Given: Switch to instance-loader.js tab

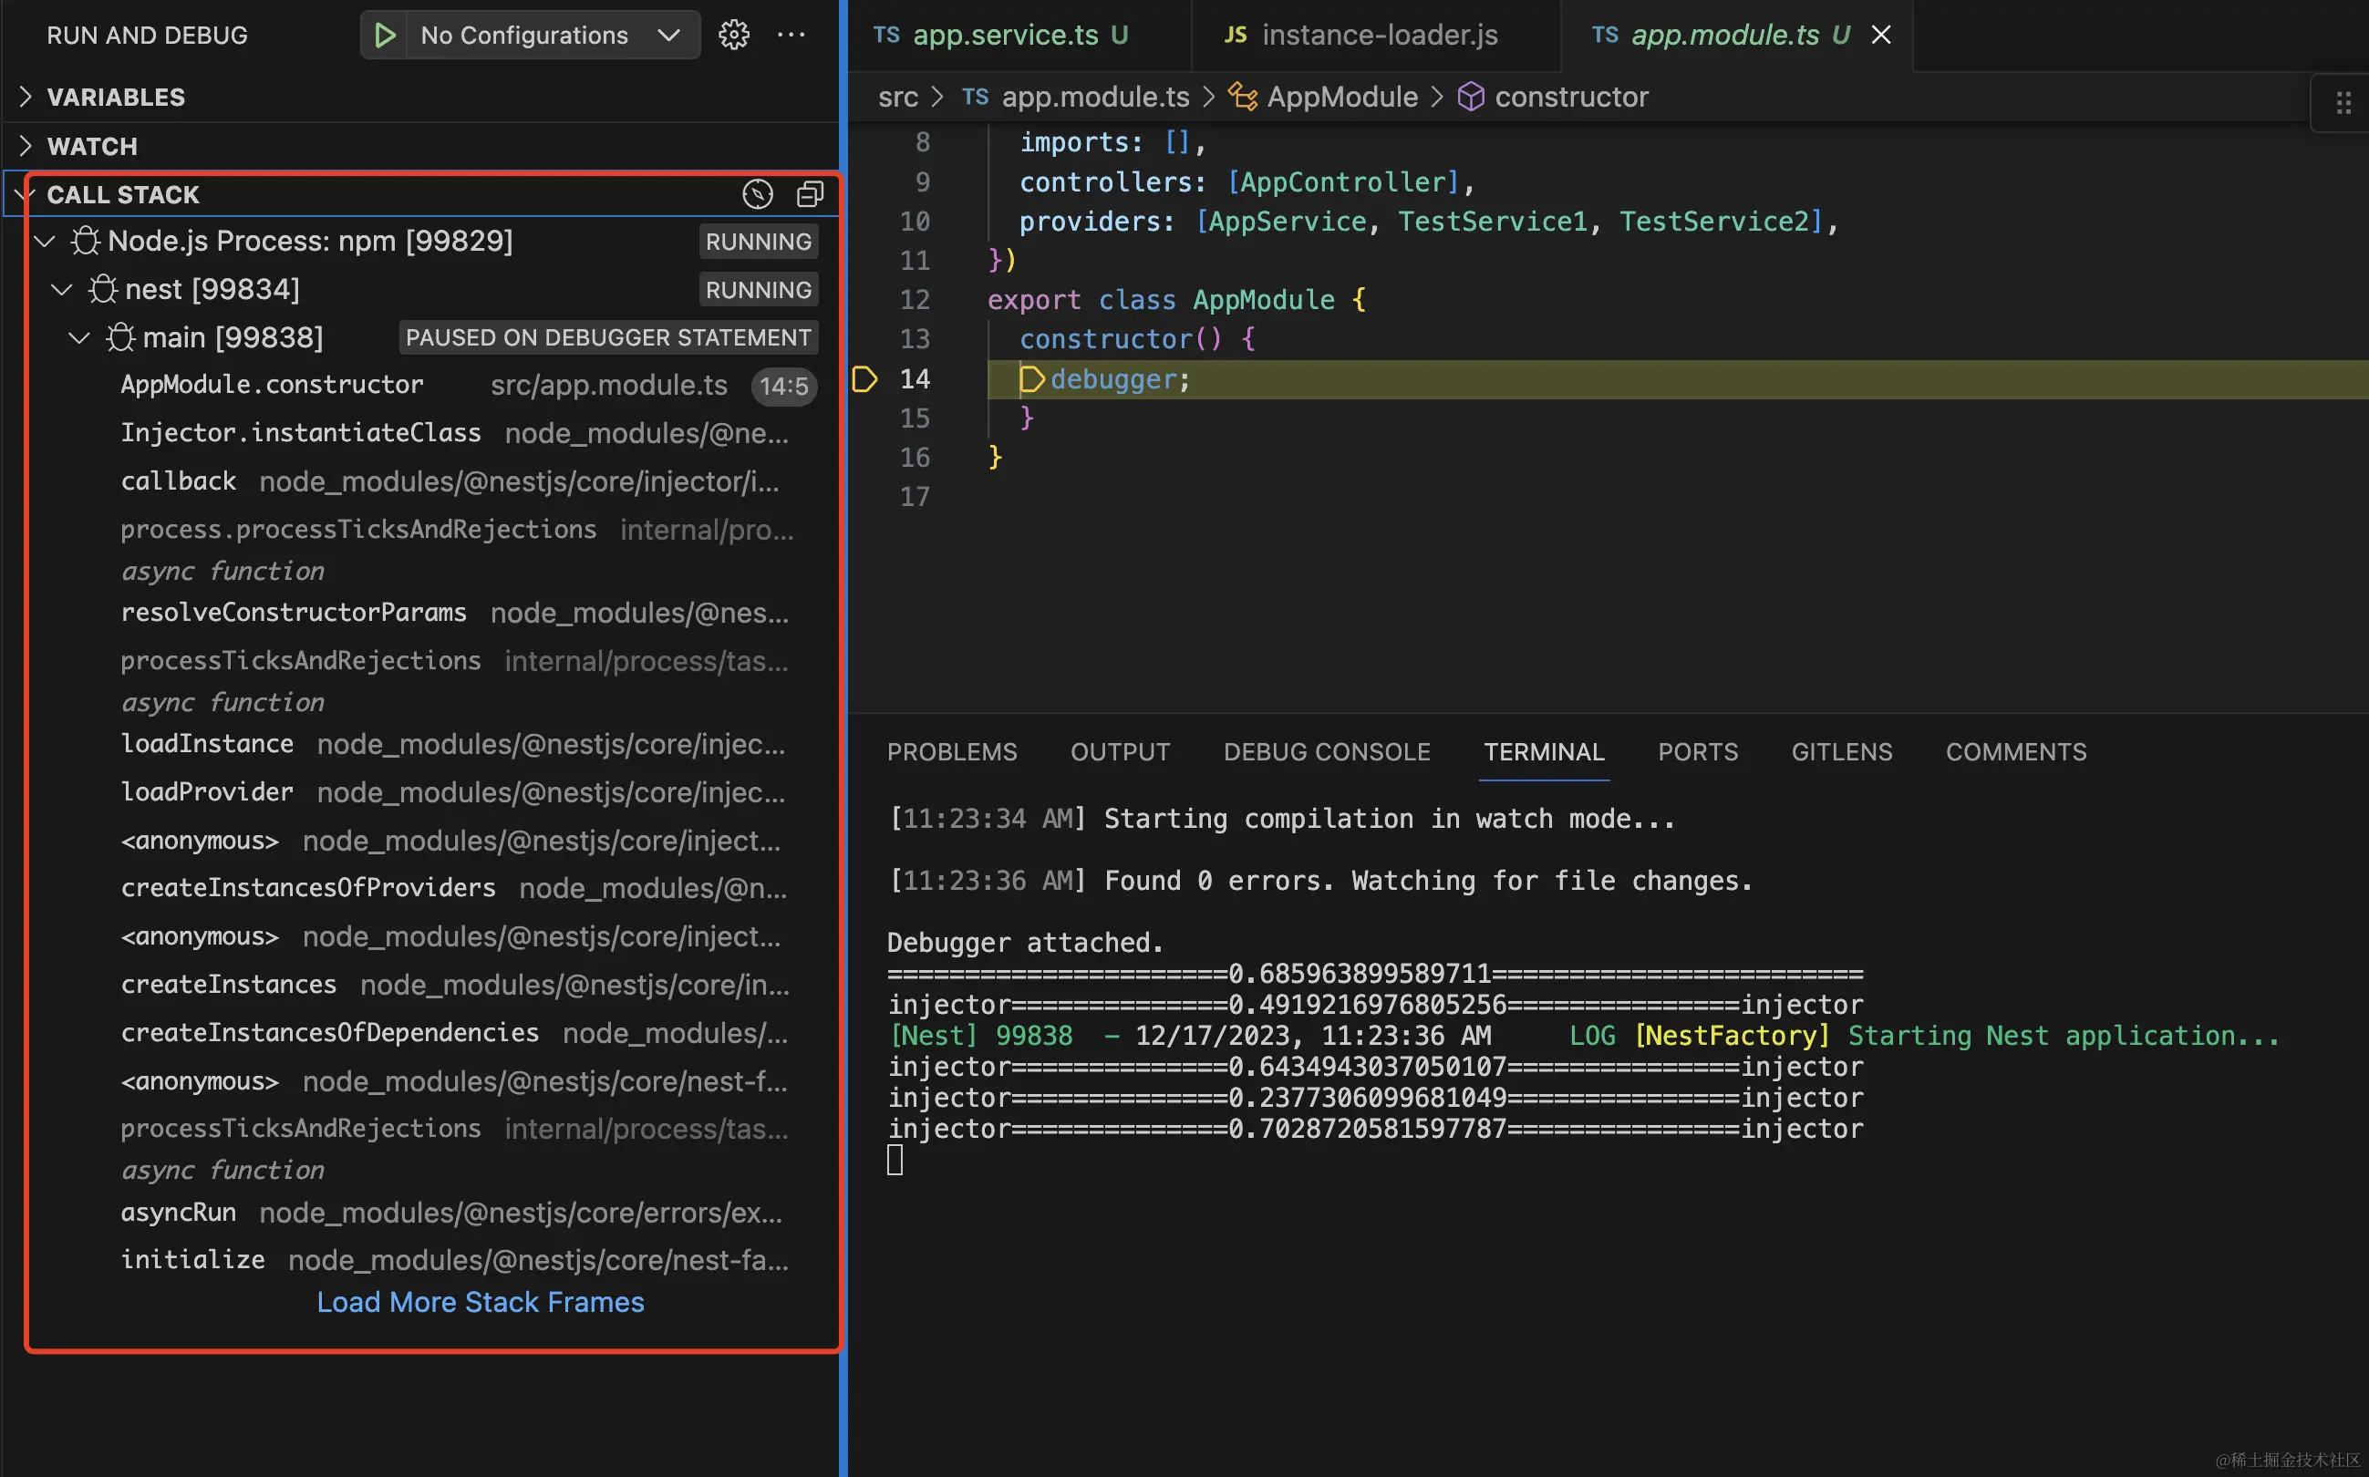Looking at the screenshot, I should pos(1375,36).
